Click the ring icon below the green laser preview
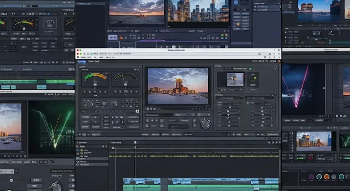This screenshot has height=191, width=350. (x=51, y=162)
